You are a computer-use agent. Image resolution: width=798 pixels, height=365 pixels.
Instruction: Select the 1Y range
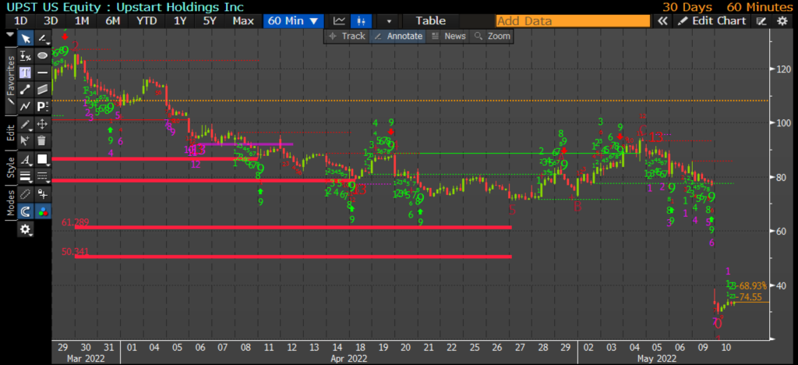coord(180,21)
